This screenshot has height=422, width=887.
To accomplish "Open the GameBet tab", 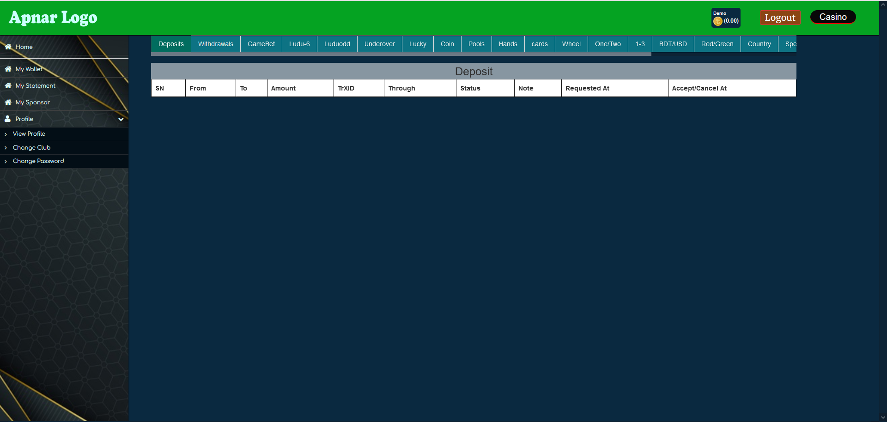I will pos(261,44).
